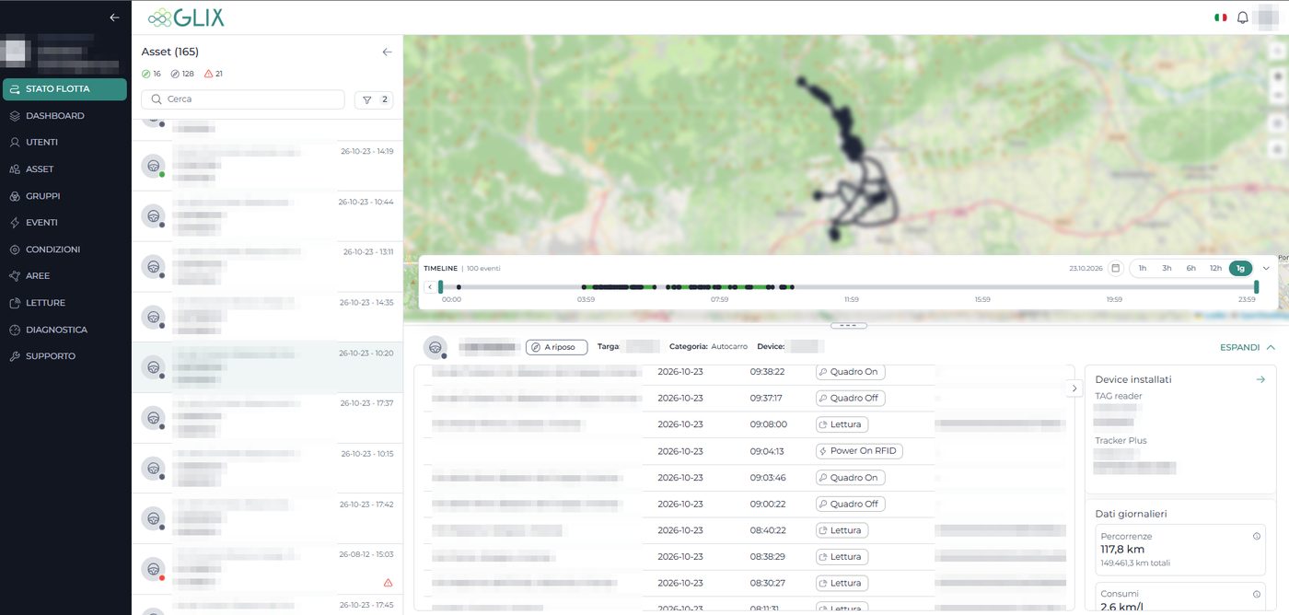This screenshot has height=615, width=1289.
Task: Click steering wheel icon of 26-10-23 - 10:20 asset
Action: coord(153,367)
